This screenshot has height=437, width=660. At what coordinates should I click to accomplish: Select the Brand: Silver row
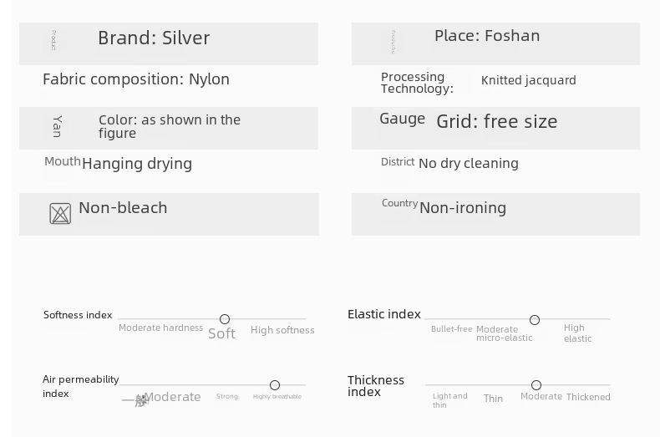[169, 43]
